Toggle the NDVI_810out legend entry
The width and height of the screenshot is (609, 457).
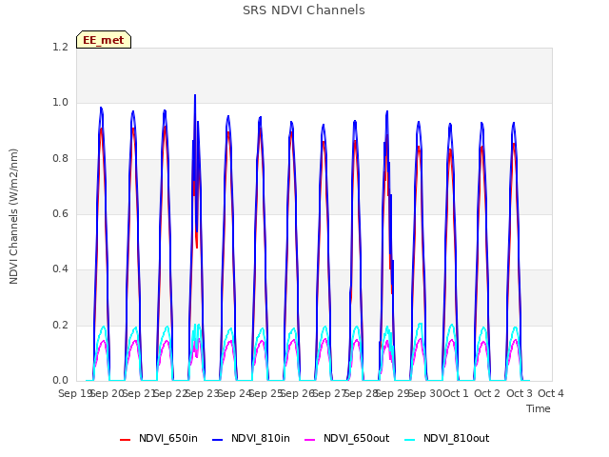[x=446, y=439]
